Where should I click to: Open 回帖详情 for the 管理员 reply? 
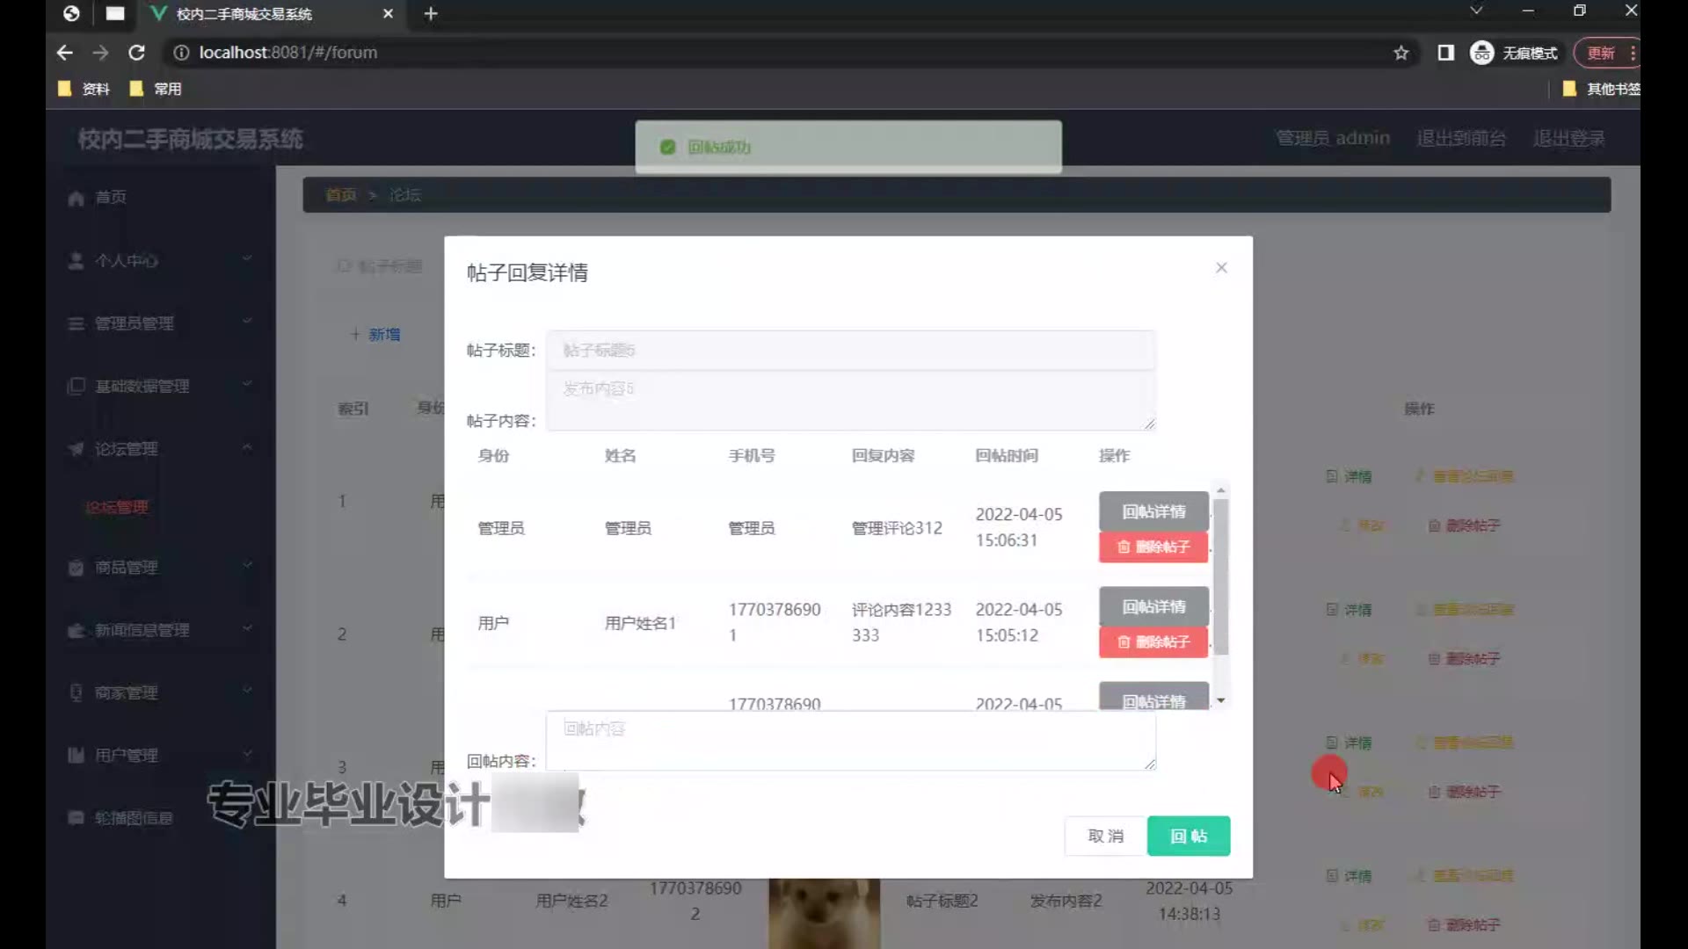click(x=1153, y=511)
